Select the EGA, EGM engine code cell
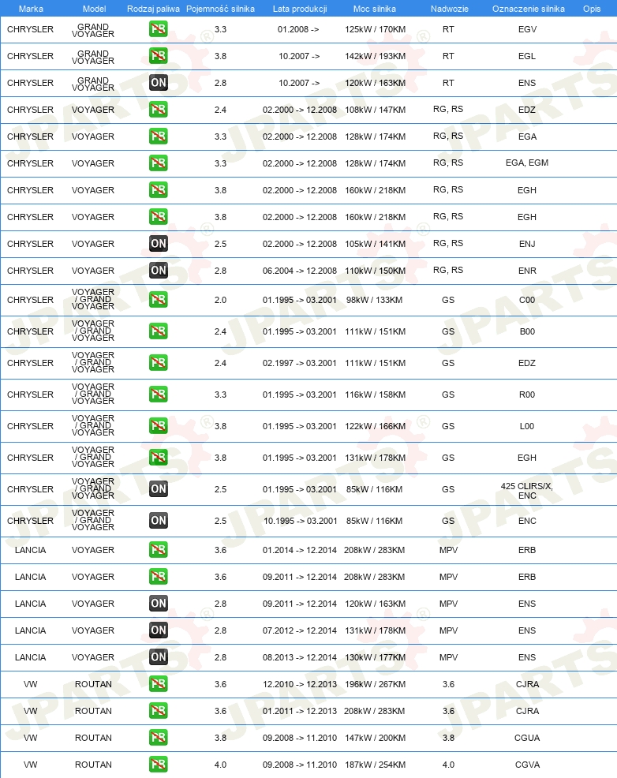Viewport: 617px width, 778px height. [x=527, y=163]
